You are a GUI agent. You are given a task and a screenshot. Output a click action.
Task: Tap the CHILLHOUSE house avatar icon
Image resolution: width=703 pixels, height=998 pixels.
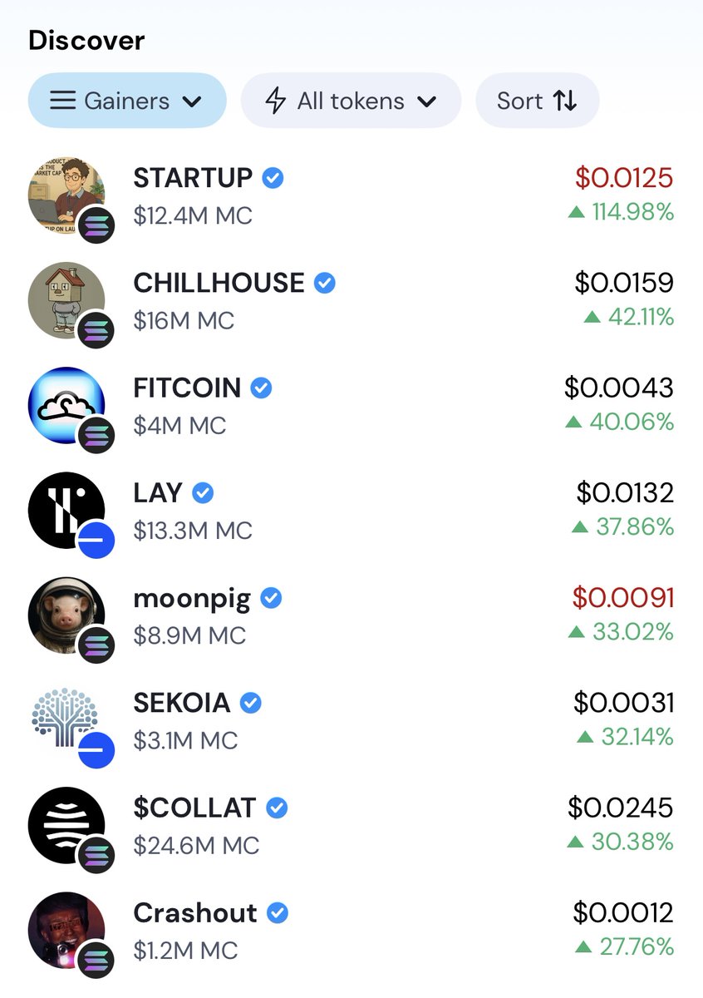(x=66, y=299)
